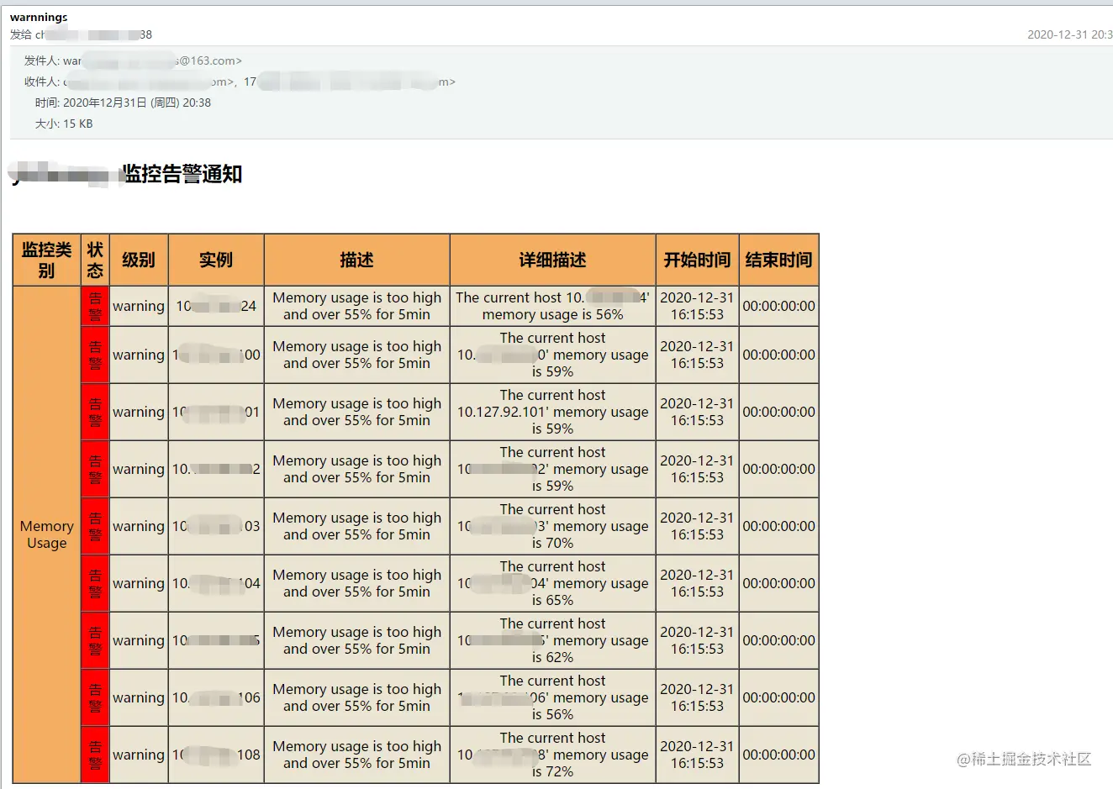Click the description cell in instance-24 row
This screenshot has height=789, width=1113.
(356, 306)
